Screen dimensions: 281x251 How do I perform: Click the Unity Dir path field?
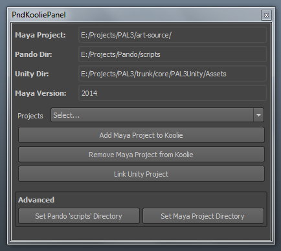point(172,74)
